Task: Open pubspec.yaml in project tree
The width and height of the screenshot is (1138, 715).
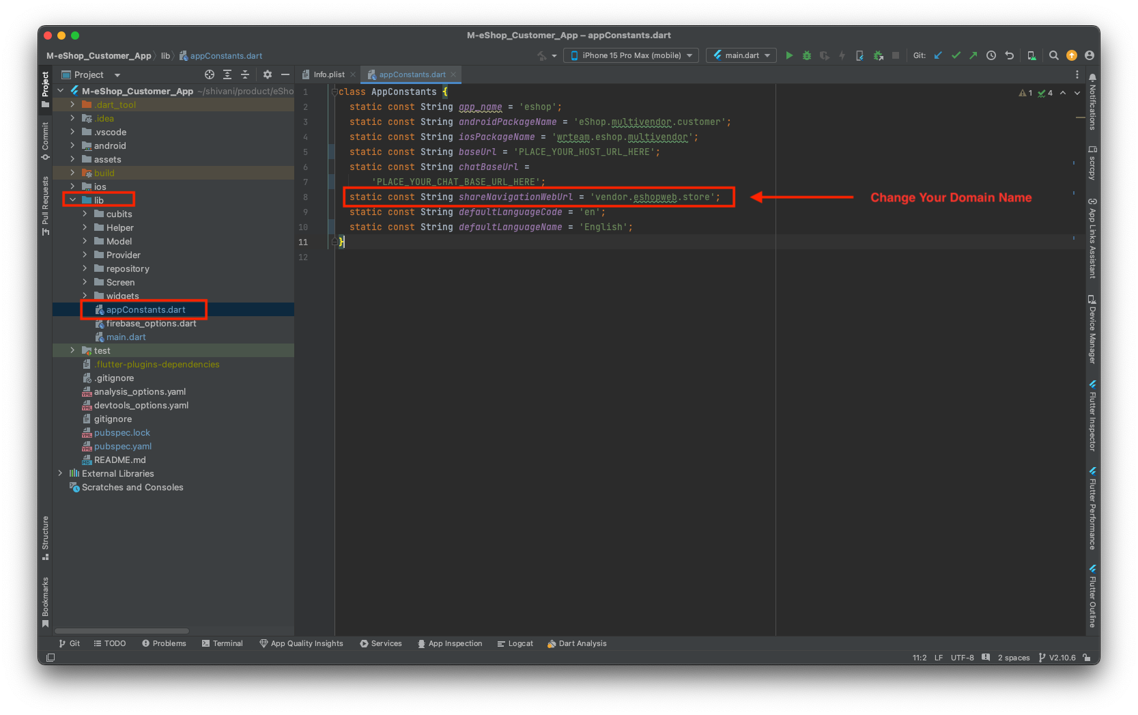Action: click(123, 446)
